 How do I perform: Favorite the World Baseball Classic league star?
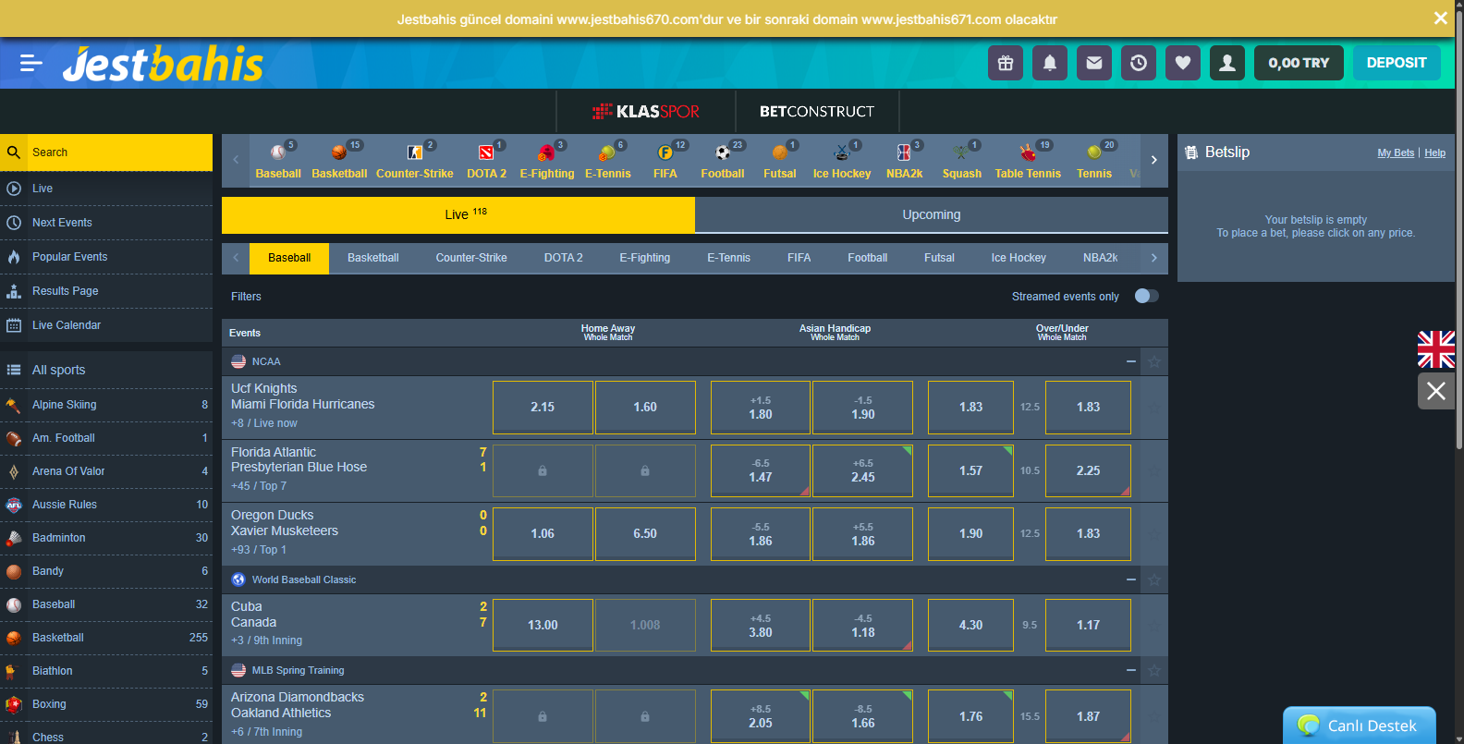click(1154, 579)
